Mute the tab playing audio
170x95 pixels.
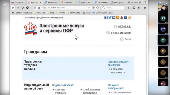point(140,2)
